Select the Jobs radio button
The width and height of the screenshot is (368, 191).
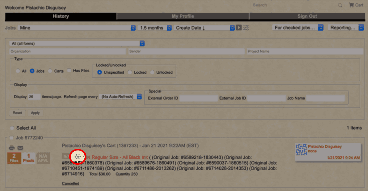point(32,71)
